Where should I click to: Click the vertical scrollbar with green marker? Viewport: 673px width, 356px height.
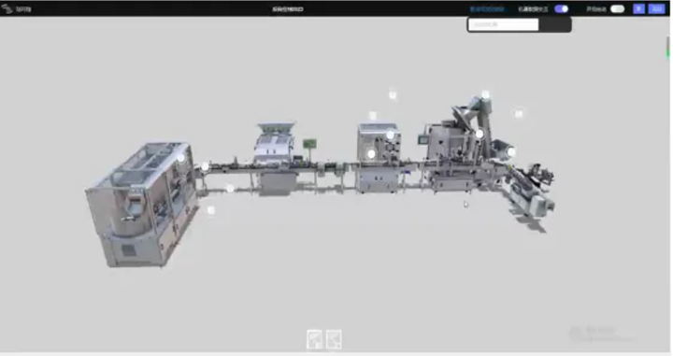(667, 47)
